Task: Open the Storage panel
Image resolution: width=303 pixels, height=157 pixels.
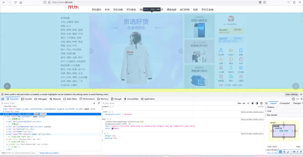Action: (116, 99)
